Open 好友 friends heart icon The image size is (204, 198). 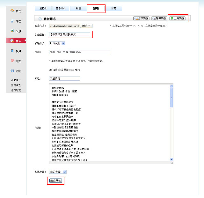16,61
